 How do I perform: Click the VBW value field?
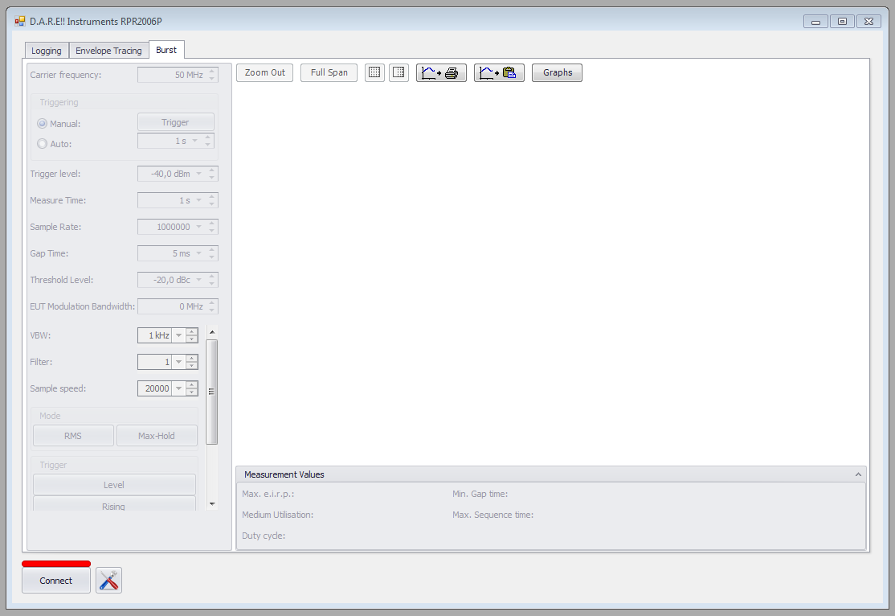click(x=155, y=335)
